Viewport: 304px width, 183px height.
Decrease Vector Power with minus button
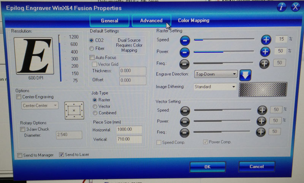click(185, 122)
